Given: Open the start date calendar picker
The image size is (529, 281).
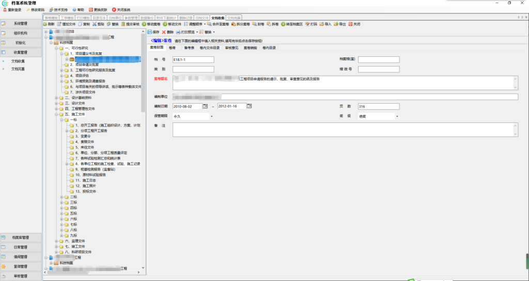Looking at the screenshot, I should coord(205,106).
